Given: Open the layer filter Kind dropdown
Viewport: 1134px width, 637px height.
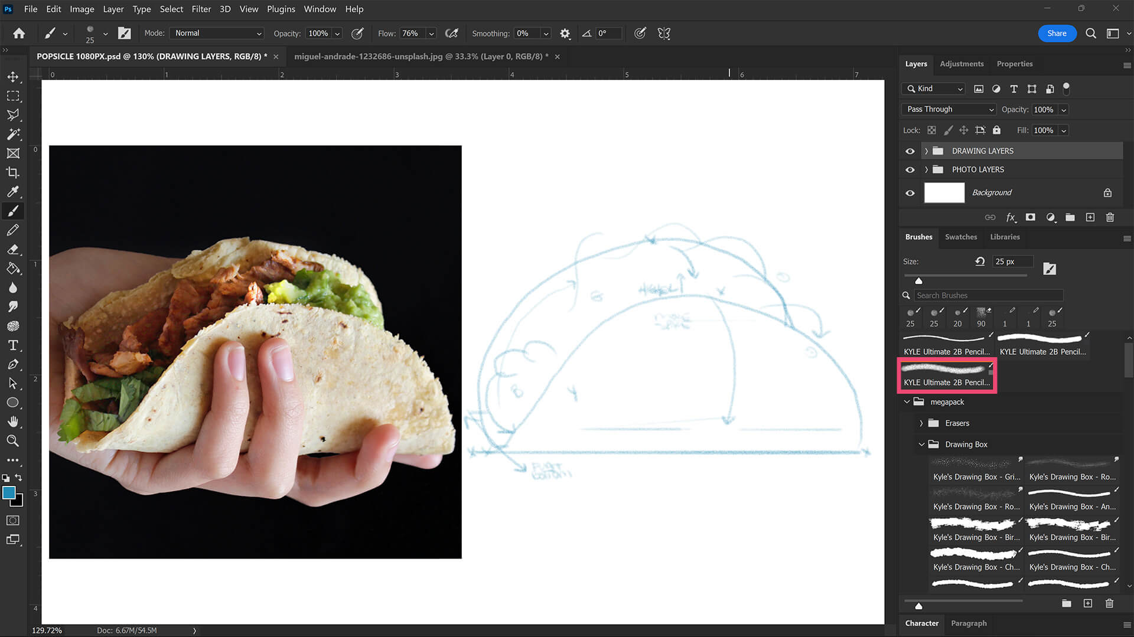Looking at the screenshot, I should pos(934,89).
